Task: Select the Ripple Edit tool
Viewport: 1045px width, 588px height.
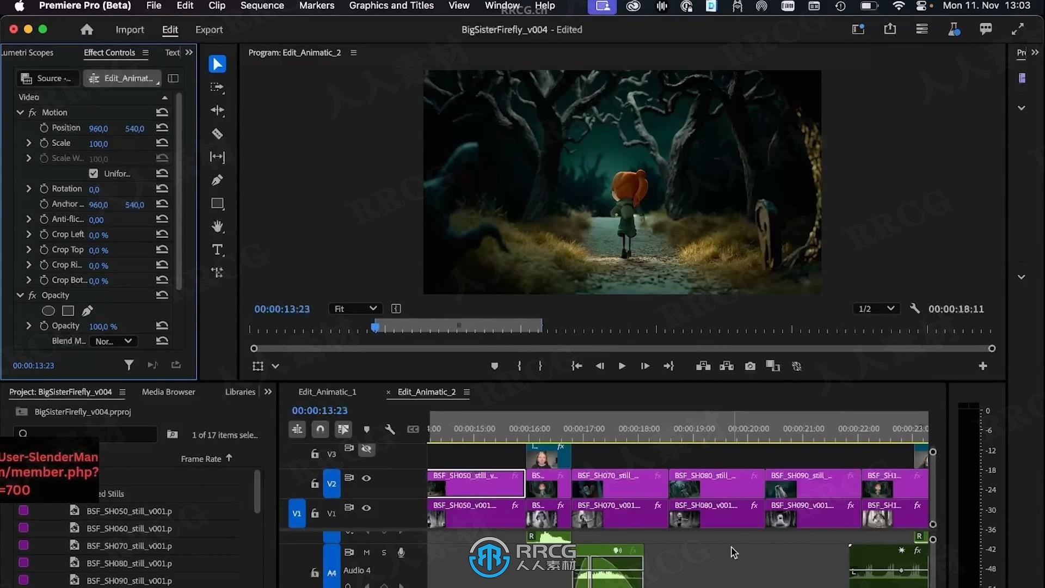Action: click(x=217, y=111)
